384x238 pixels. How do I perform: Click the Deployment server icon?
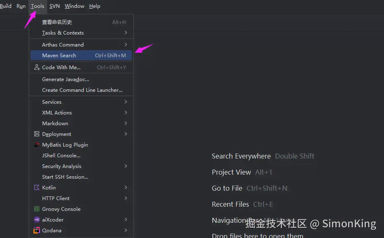pos(37,134)
